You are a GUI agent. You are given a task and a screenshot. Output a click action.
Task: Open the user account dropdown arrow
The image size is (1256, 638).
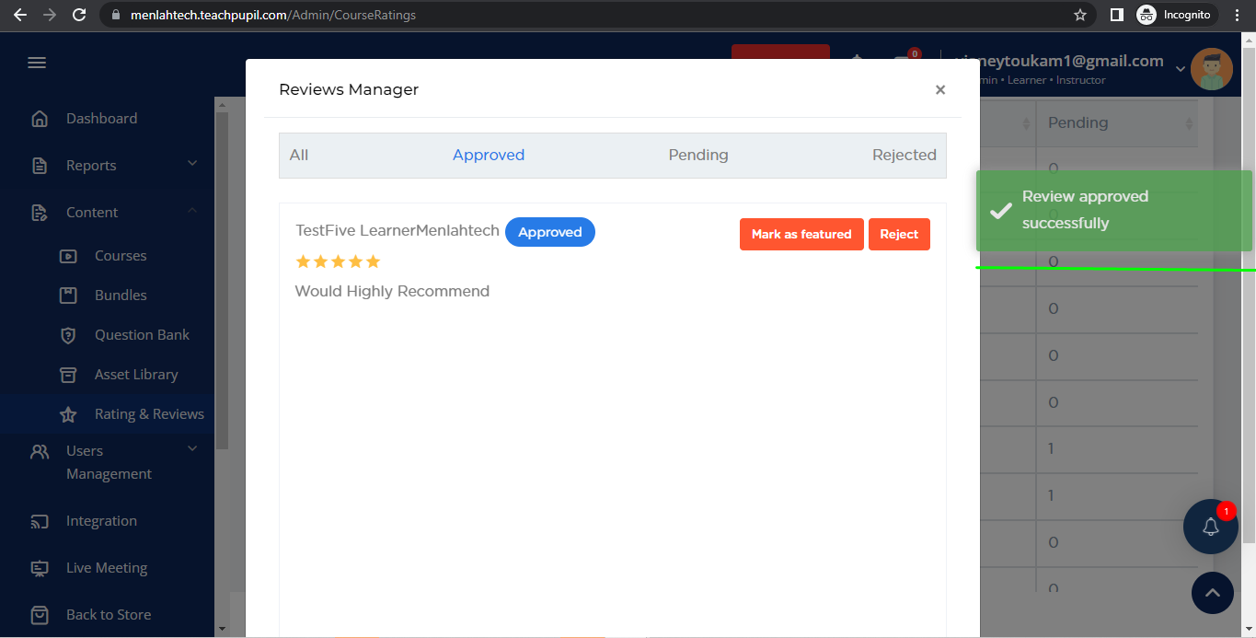[1181, 67]
